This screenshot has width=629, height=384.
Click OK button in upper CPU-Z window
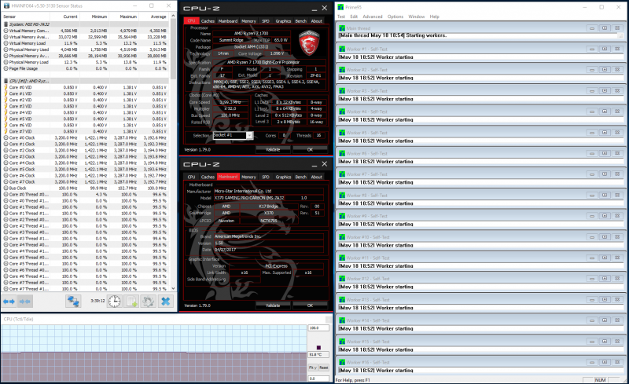click(310, 149)
